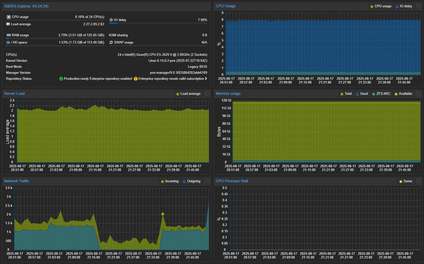Click the CPU usage chip icon
The width and height of the screenshot is (424, 264).
tap(8, 17)
